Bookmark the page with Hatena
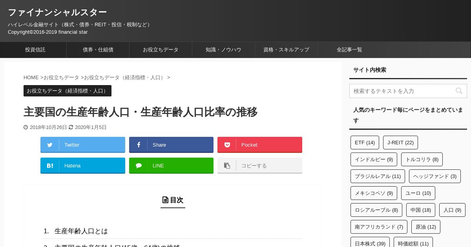Viewport: 471px width, 247px height. click(83, 165)
